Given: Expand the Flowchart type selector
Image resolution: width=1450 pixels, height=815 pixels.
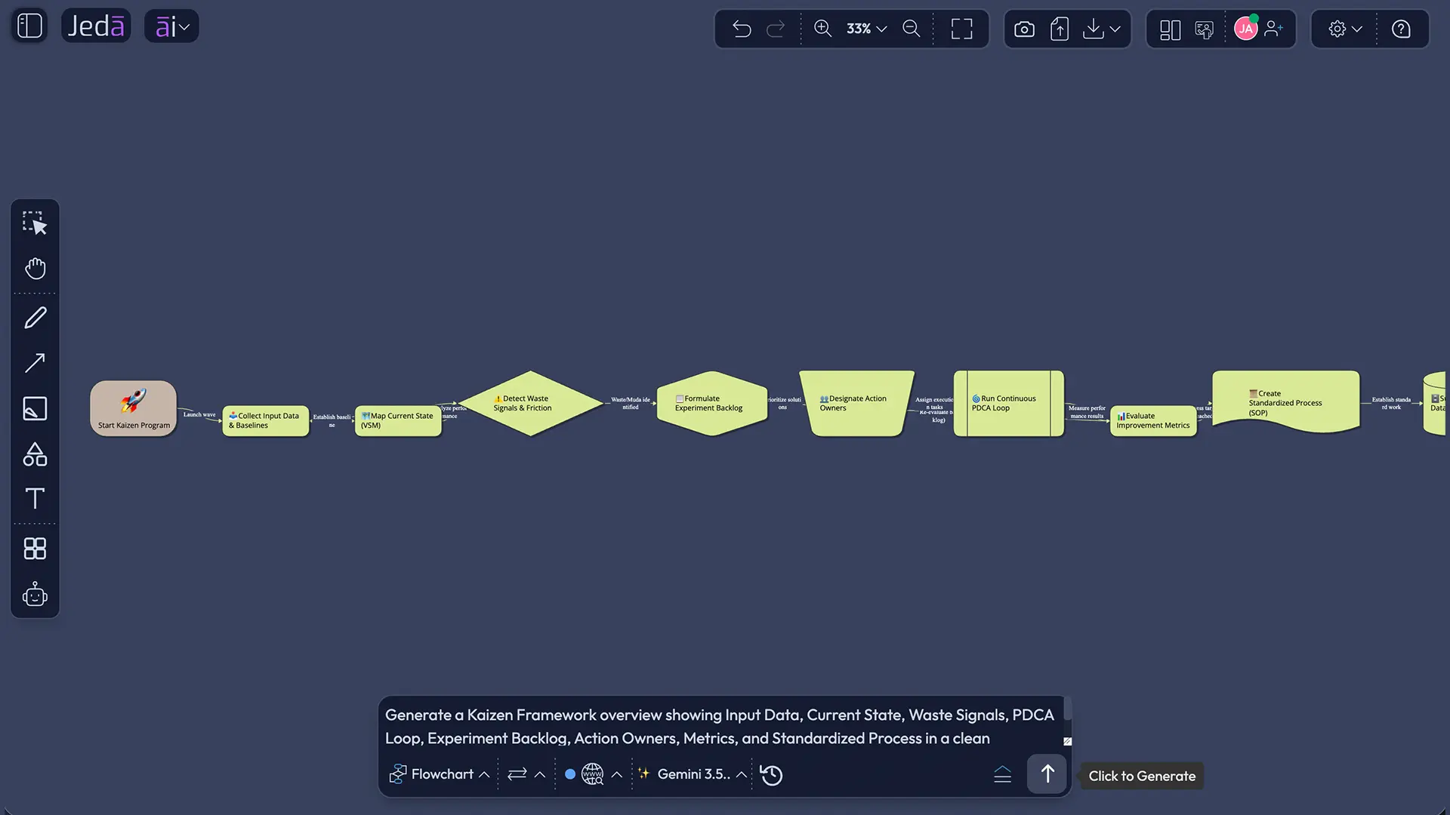Looking at the screenshot, I should [440, 774].
